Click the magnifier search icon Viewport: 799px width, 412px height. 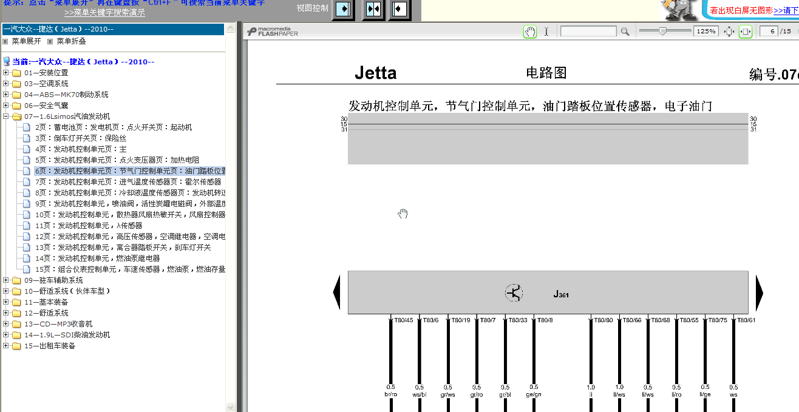pyautogui.click(x=625, y=32)
